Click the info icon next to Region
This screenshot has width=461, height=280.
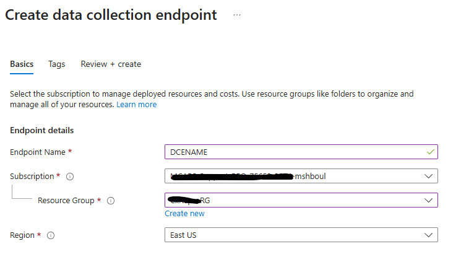[x=51, y=235]
